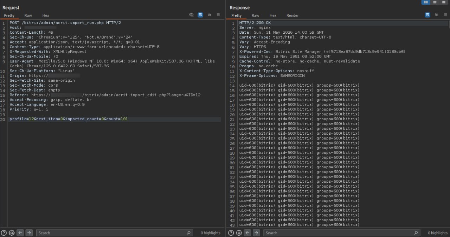This screenshot has width=450, height=237.
Task: Click the X-Frame-Options: SAMEORIGIN header
Action: point(272,76)
